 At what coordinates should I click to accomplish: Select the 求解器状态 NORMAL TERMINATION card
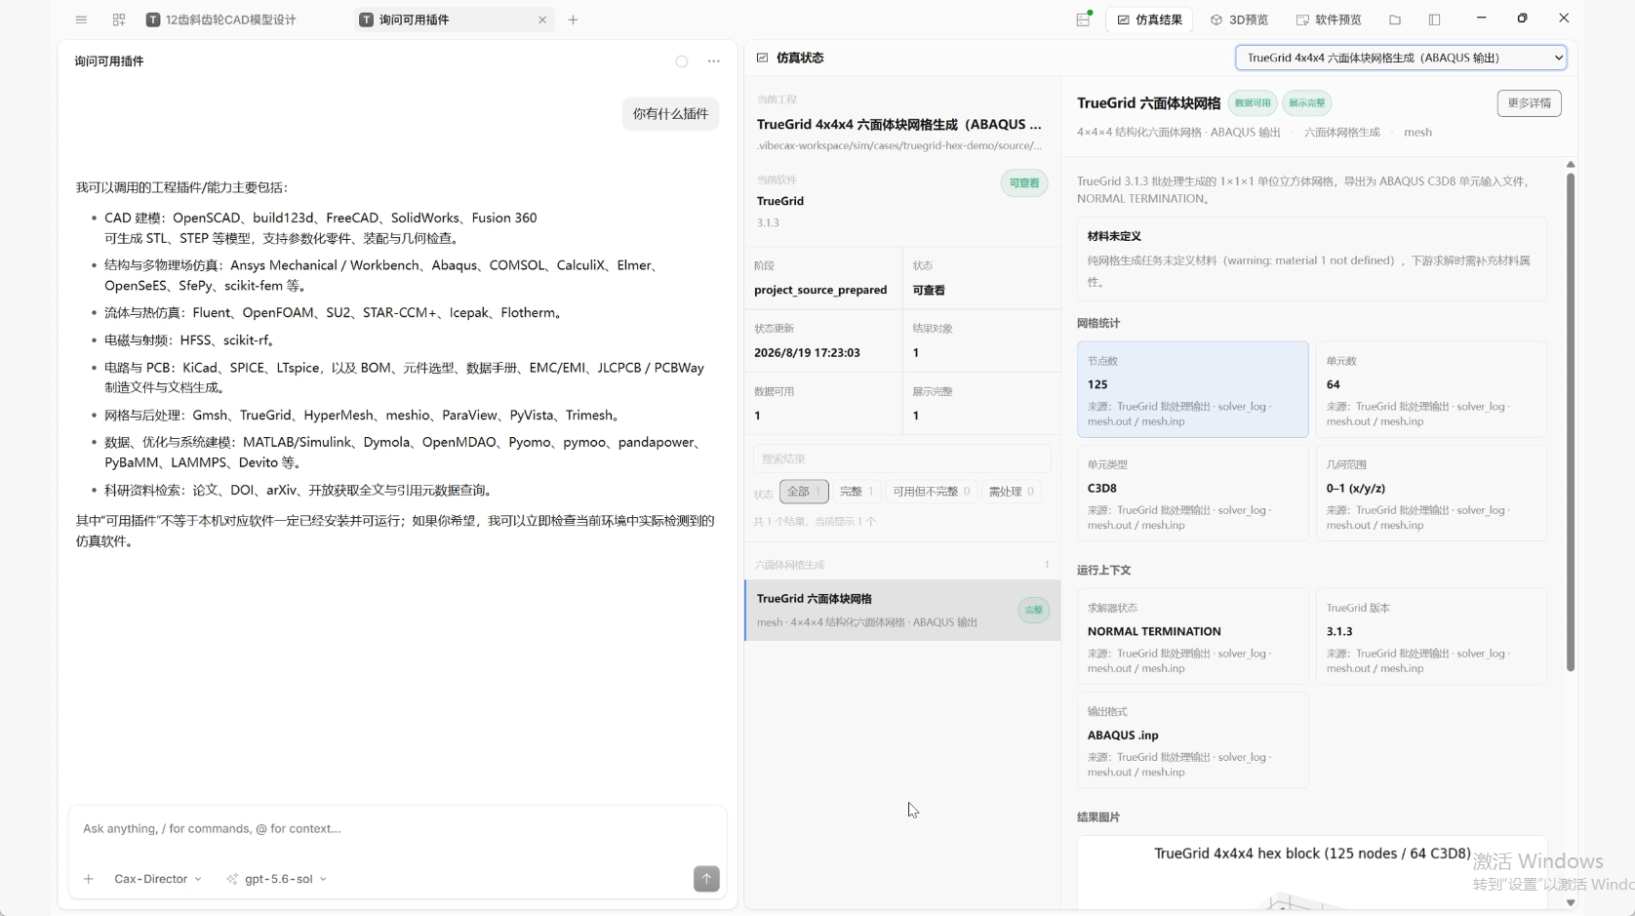[x=1192, y=636]
